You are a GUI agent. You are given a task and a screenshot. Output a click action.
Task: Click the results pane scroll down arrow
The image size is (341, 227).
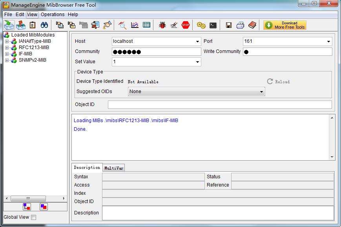pos(332,157)
